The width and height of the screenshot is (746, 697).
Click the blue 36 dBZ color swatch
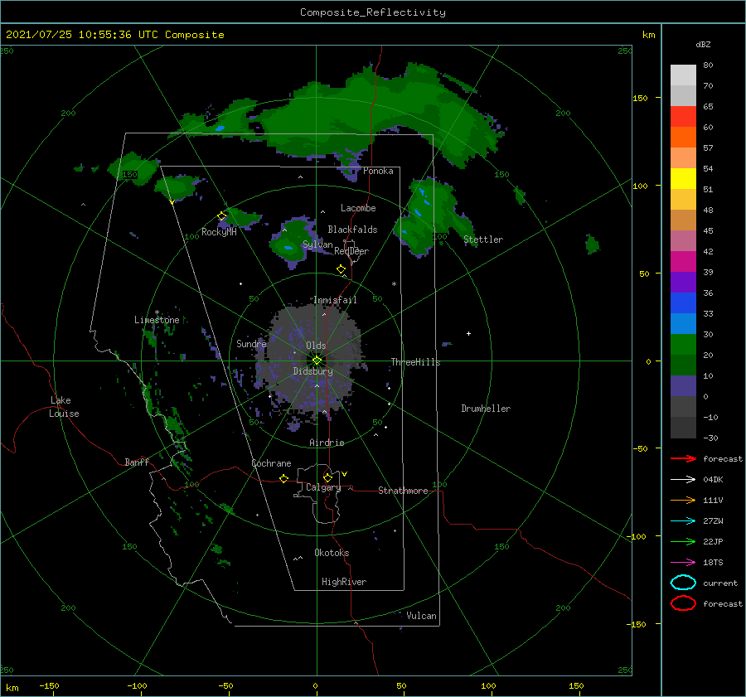tap(683, 303)
